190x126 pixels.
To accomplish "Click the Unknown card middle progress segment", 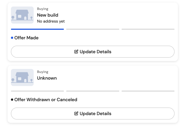I will (93, 91).
